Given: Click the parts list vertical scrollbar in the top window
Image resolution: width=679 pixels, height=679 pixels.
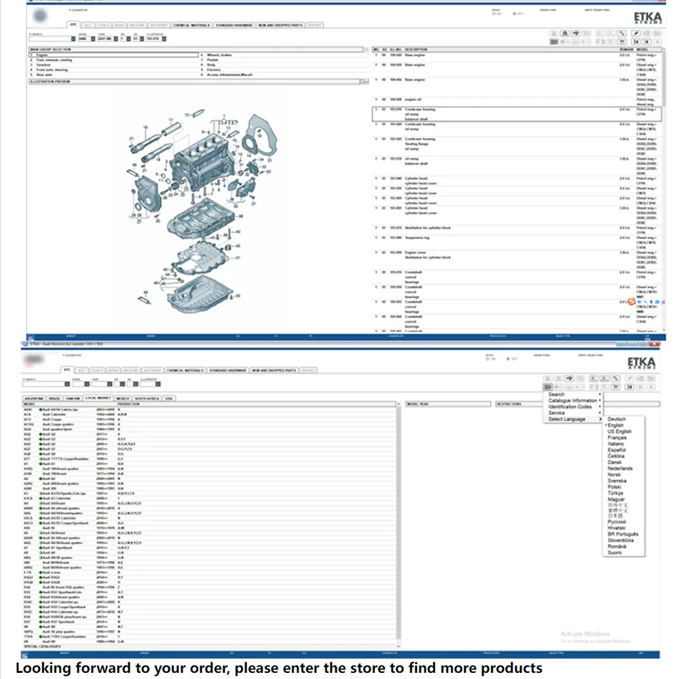Looking at the screenshot, I should click(663, 191).
